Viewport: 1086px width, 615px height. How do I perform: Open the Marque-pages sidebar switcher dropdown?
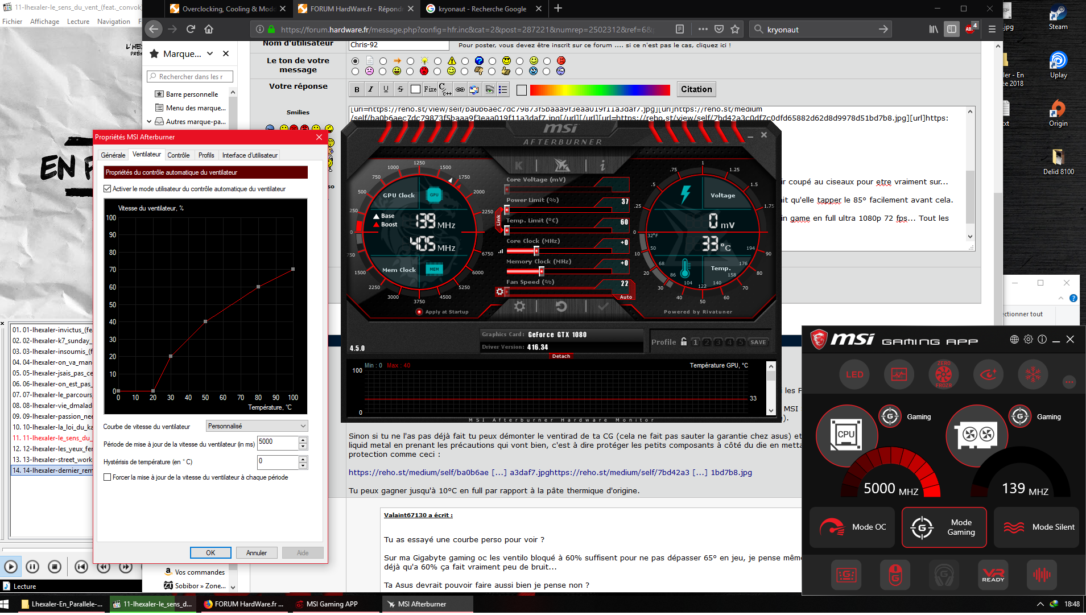(x=210, y=53)
